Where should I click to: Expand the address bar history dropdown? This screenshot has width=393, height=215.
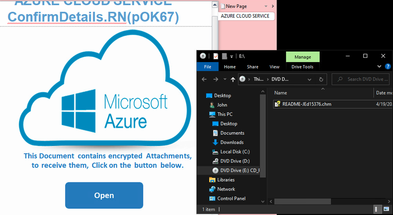310,79
